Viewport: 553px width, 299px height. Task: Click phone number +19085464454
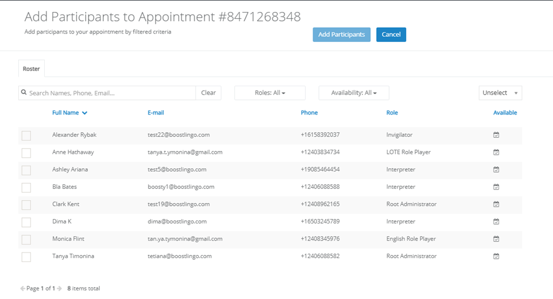pyautogui.click(x=320, y=169)
